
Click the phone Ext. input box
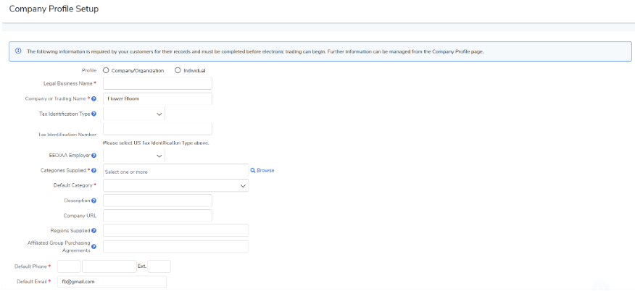click(x=159, y=266)
